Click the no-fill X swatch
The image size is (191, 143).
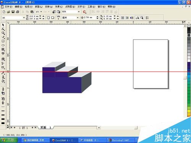pos(189,26)
